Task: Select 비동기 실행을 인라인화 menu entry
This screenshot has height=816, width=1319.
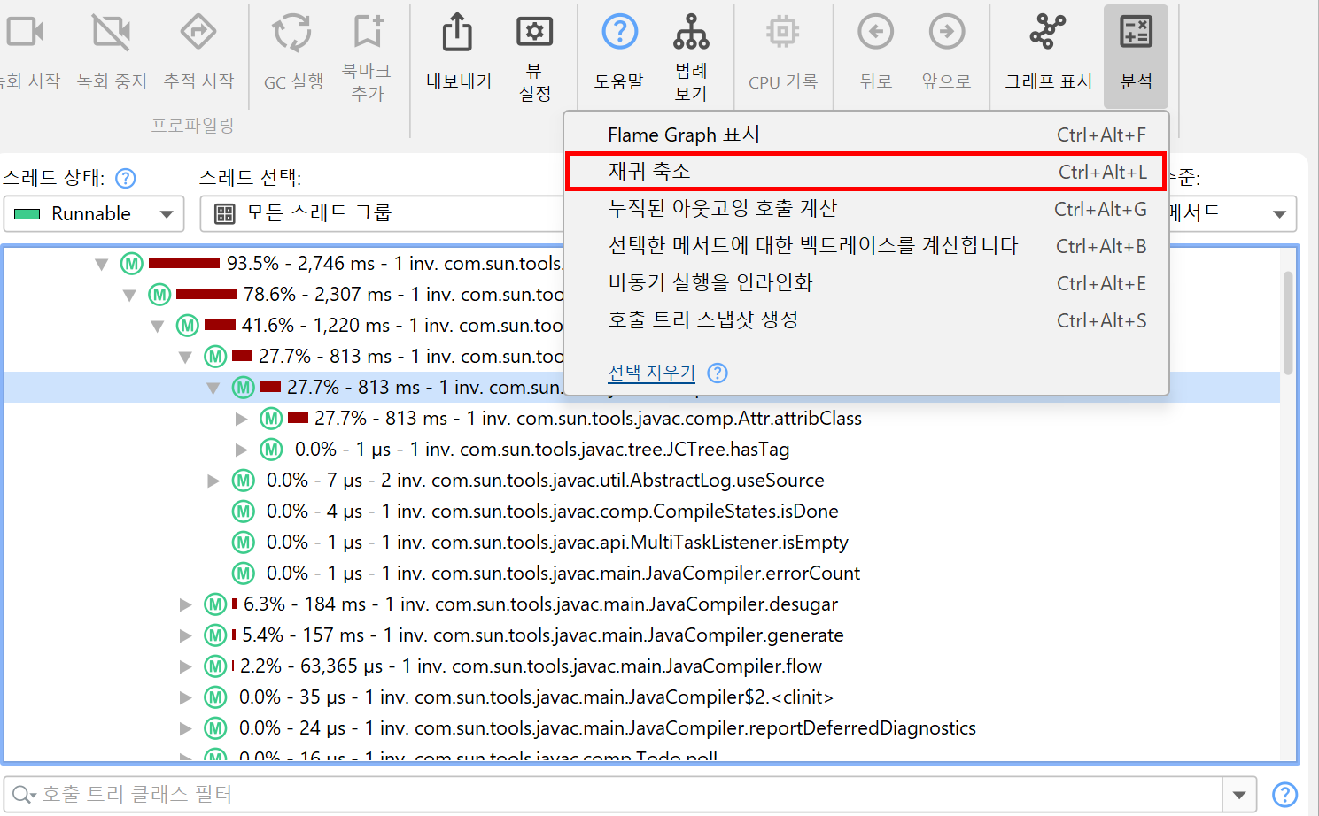Action: click(866, 283)
